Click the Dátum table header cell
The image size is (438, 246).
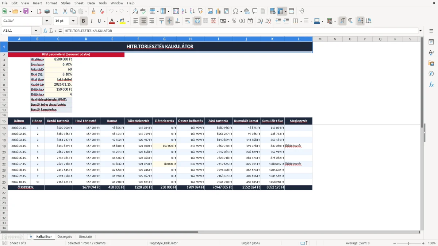point(19,121)
